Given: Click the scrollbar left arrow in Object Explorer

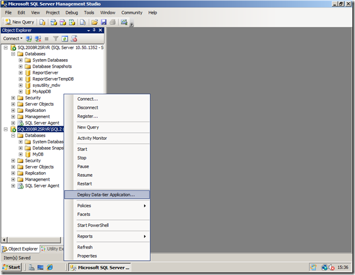Looking at the screenshot, I should click(x=5, y=240).
